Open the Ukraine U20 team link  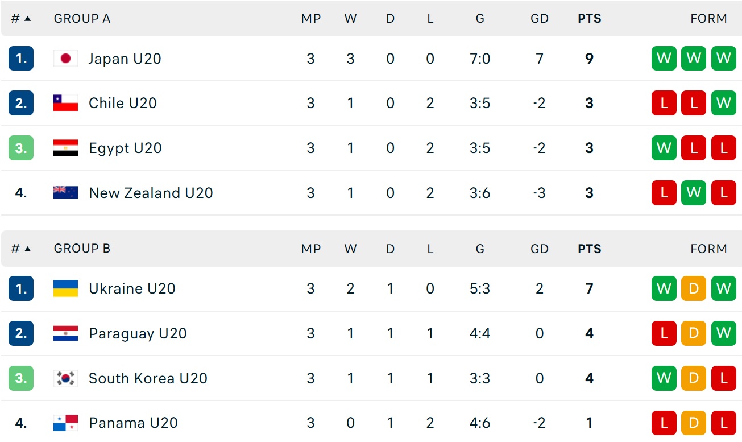pos(132,288)
